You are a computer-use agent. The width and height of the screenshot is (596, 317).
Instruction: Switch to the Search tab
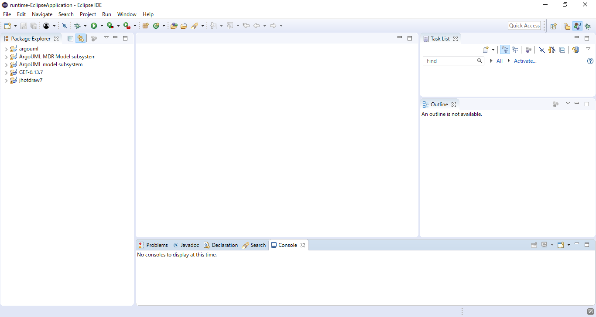pyautogui.click(x=254, y=245)
